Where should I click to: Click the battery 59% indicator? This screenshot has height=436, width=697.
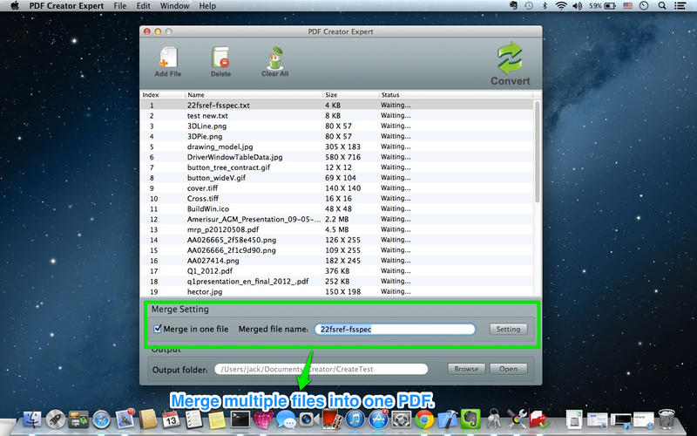pyautogui.click(x=602, y=6)
